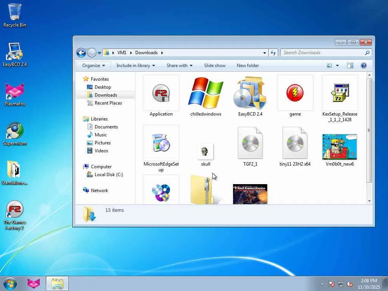Image resolution: width=388 pixels, height=291 pixels.
Task: Click Plasmafox pinned on the taskbar
Action: pyautogui.click(x=33, y=283)
